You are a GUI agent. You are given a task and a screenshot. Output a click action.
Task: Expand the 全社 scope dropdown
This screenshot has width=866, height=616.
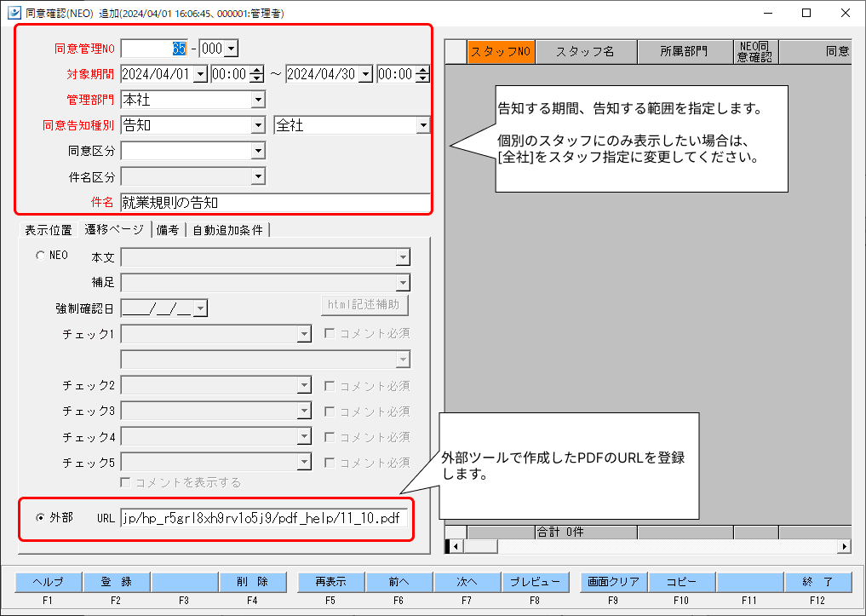[423, 125]
